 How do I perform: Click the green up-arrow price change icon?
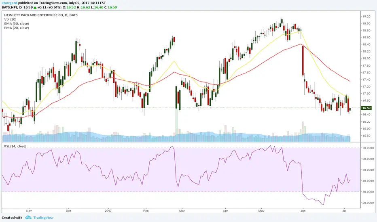coord(35,7)
